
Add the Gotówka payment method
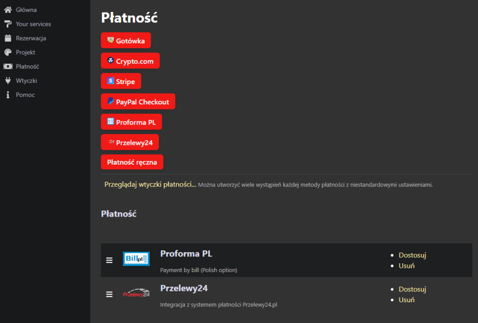pos(126,41)
